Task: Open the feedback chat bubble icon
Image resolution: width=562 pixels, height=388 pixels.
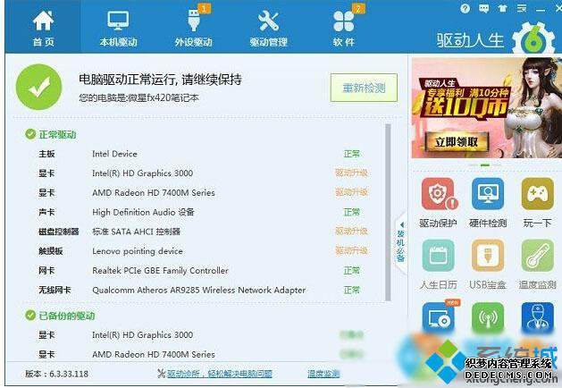Action: (x=484, y=9)
